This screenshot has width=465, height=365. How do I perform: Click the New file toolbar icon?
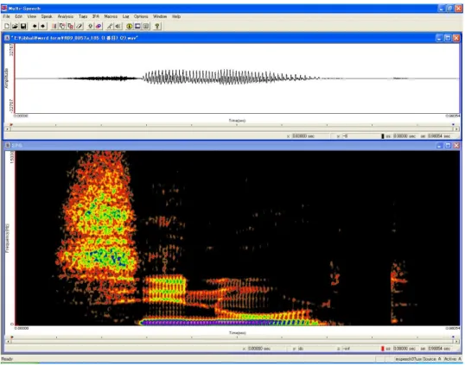click(7, 27)
